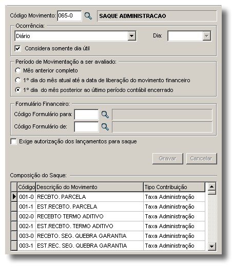
Task: Click the Tipo Contribuição column header
Action: pos(174,187)
